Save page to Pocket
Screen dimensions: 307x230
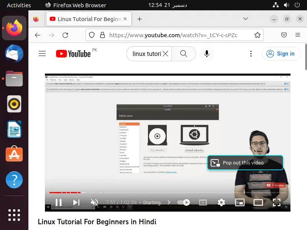point(284,35)
